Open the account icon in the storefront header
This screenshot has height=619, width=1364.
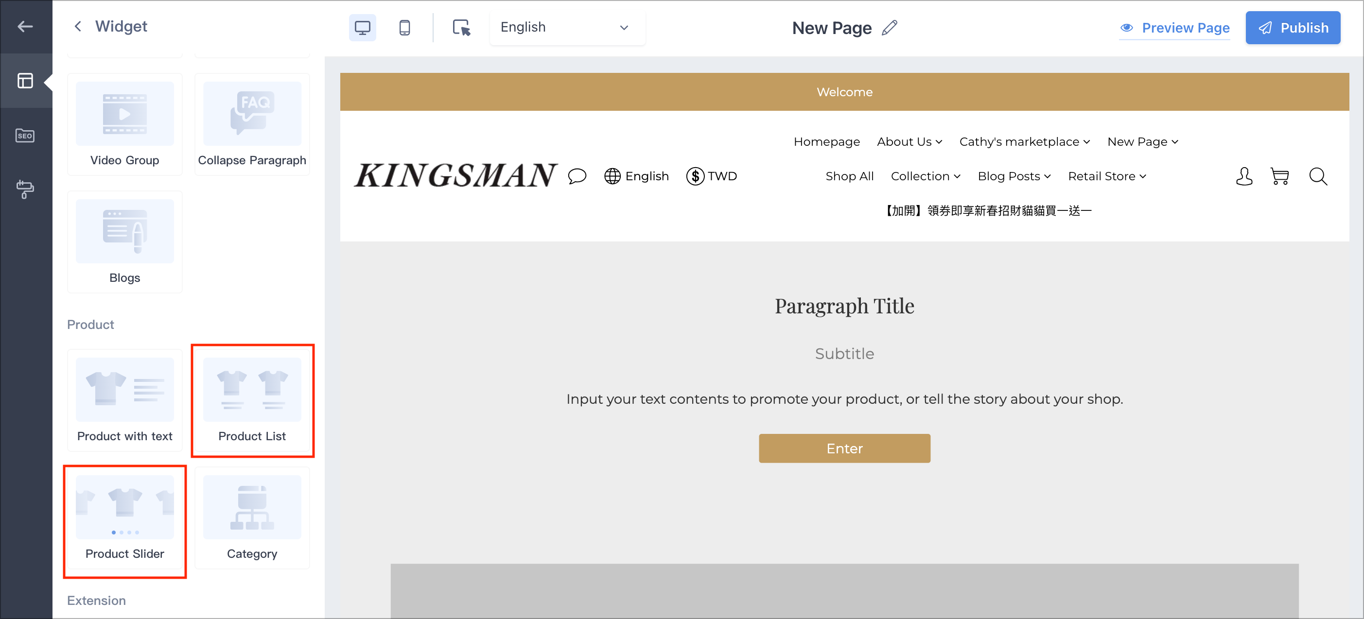[1244, 177]
